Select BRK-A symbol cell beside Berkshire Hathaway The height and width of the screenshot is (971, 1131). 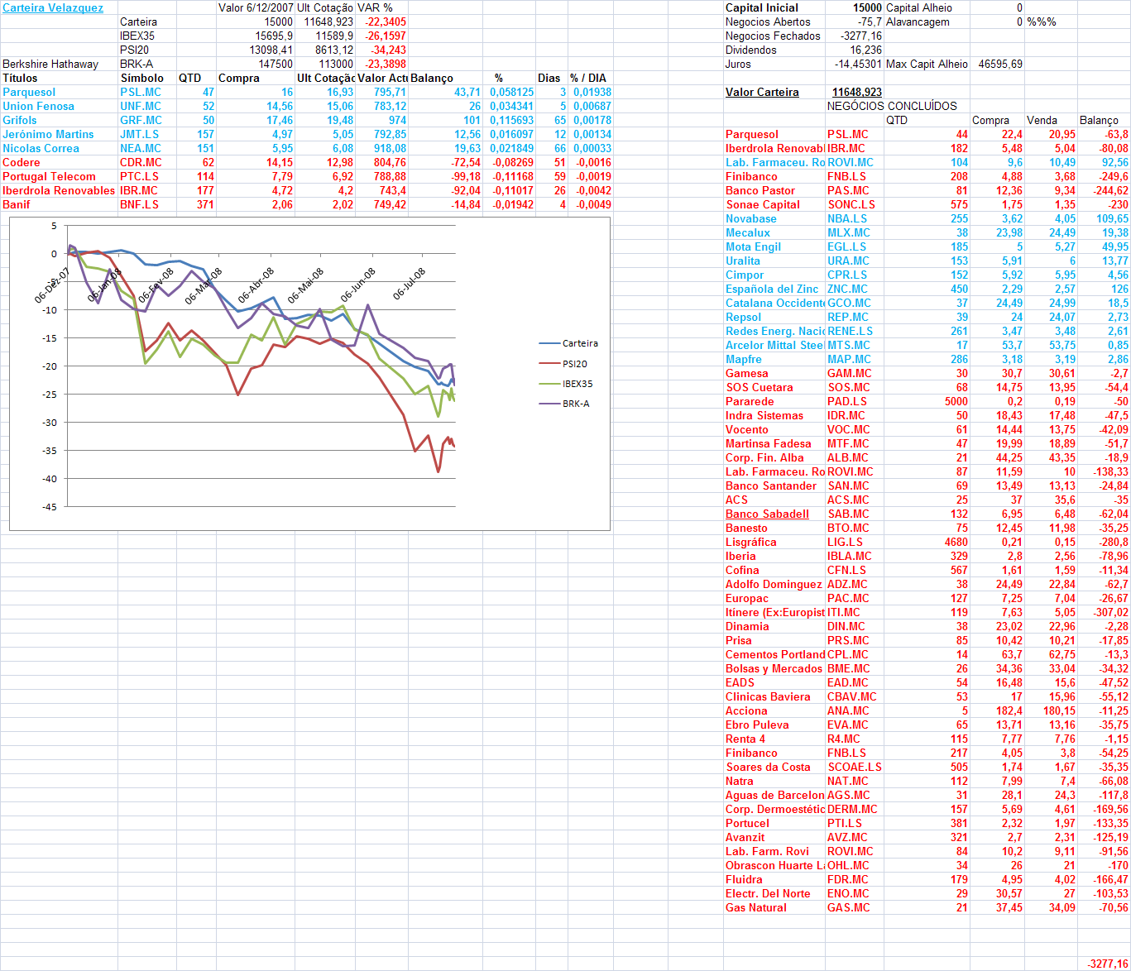pos(137,65)
